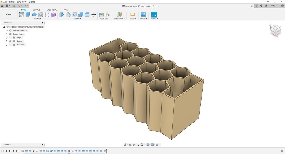
Task: Open a new design tab with plus
Action: click(x=256, y=6)
